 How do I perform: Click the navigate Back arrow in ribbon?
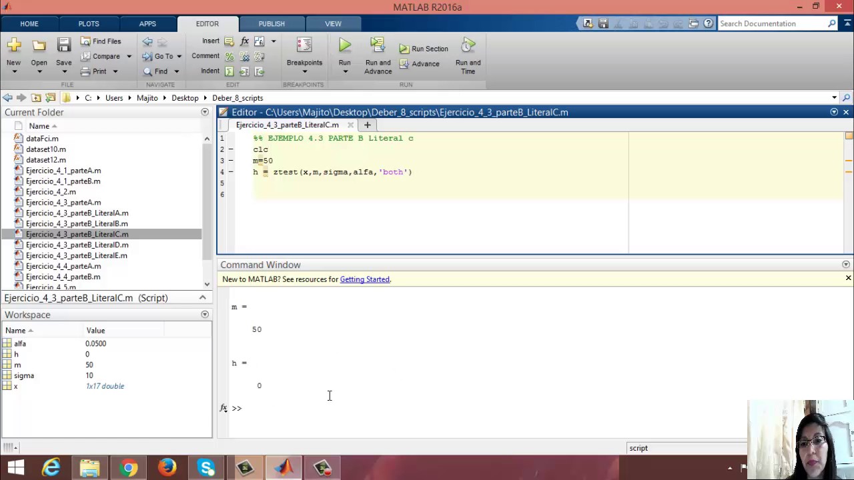pos(147,41)
